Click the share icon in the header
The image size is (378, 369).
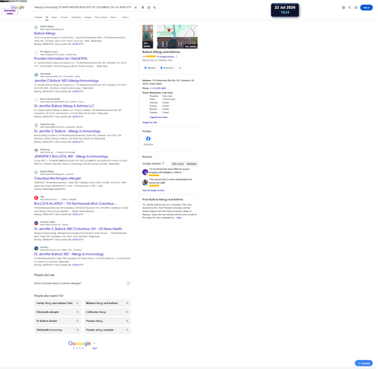tap(349, 8)
